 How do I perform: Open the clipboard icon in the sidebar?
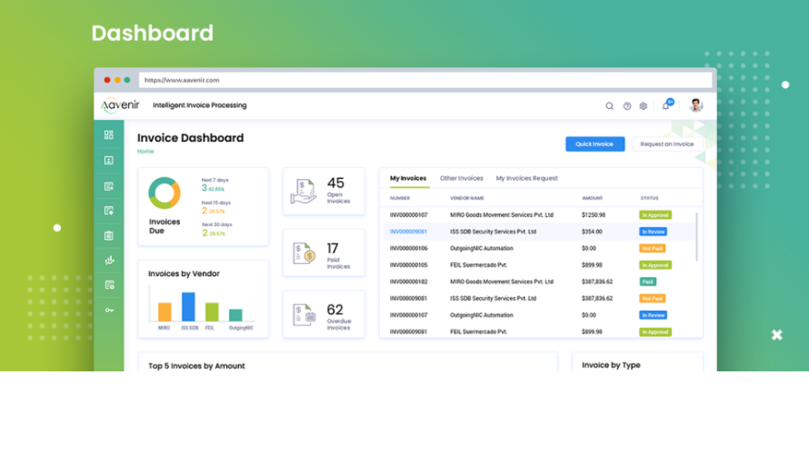pyautogui.click(x=108, y=235)
